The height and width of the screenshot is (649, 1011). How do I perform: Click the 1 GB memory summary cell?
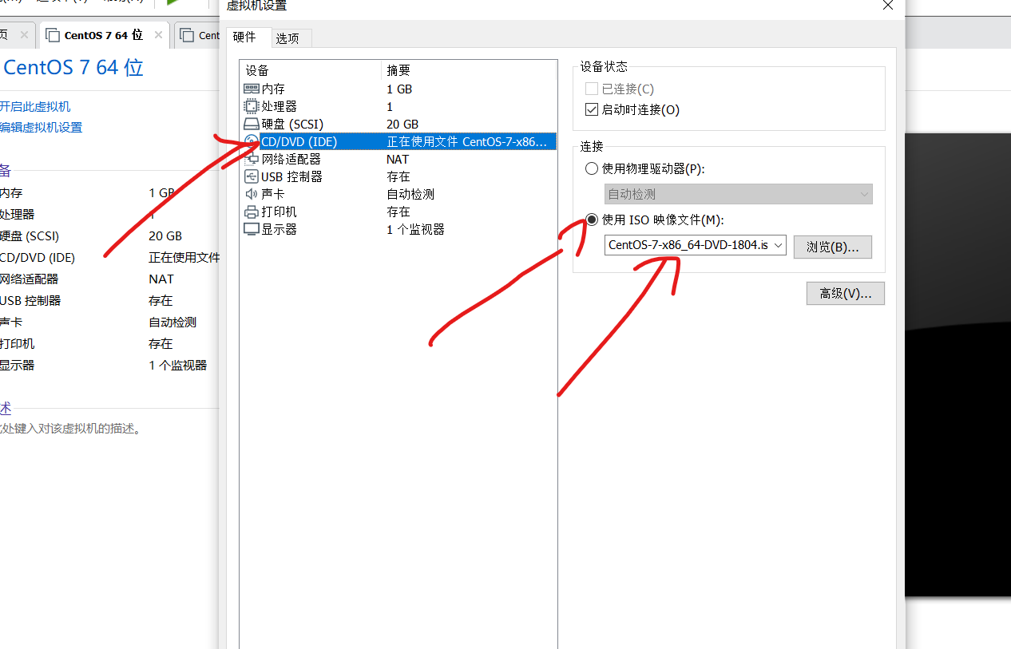point(399,89)
